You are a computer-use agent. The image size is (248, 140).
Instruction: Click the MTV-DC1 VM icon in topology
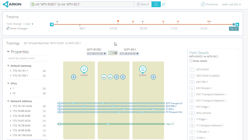point(143,69)
